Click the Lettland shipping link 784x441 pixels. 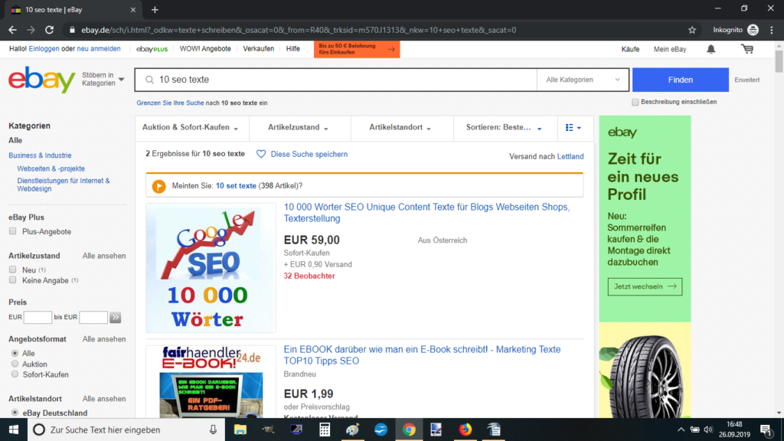(x=570, y=156)
